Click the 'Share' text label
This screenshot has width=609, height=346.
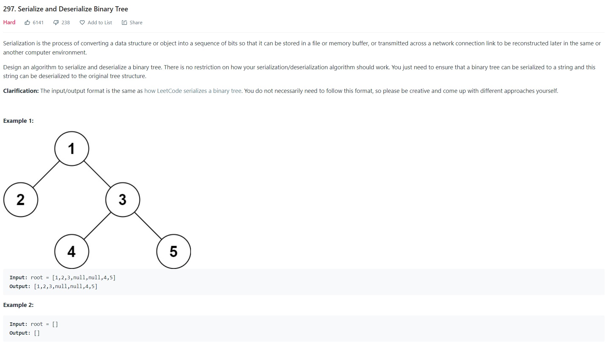pos(136,23)
